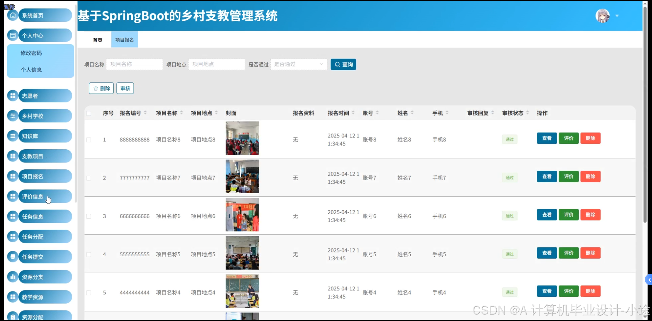Viewport: 652px width, 321px height.
Task: Check the row 3 checkbox for 项目名称6
Action: 89,216
